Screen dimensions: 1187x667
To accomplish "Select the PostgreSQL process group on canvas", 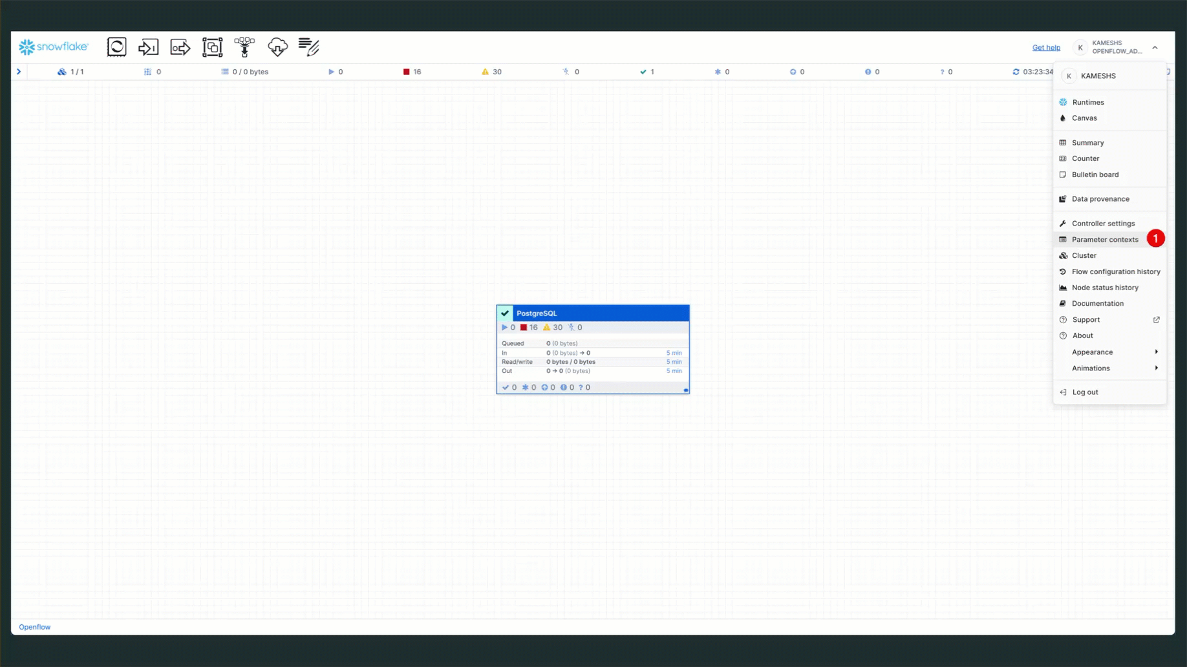I will click(592, 313).
